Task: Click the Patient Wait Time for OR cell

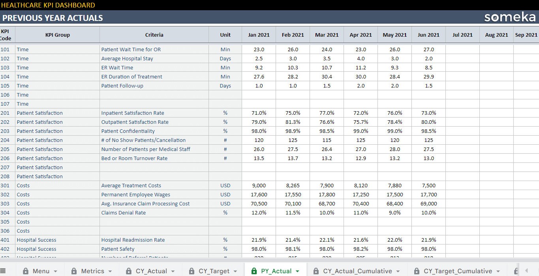Action: pos(131,49)
